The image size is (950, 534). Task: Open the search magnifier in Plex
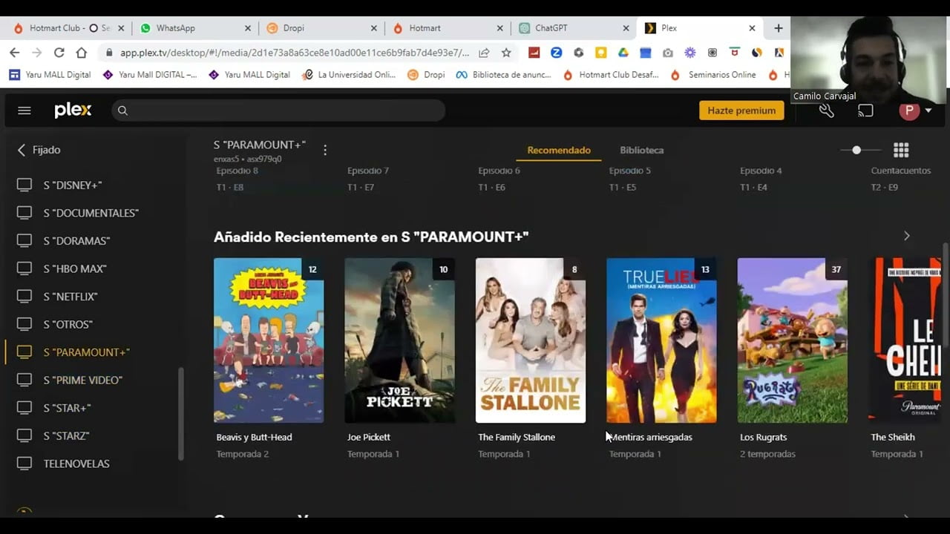point(122,110)
